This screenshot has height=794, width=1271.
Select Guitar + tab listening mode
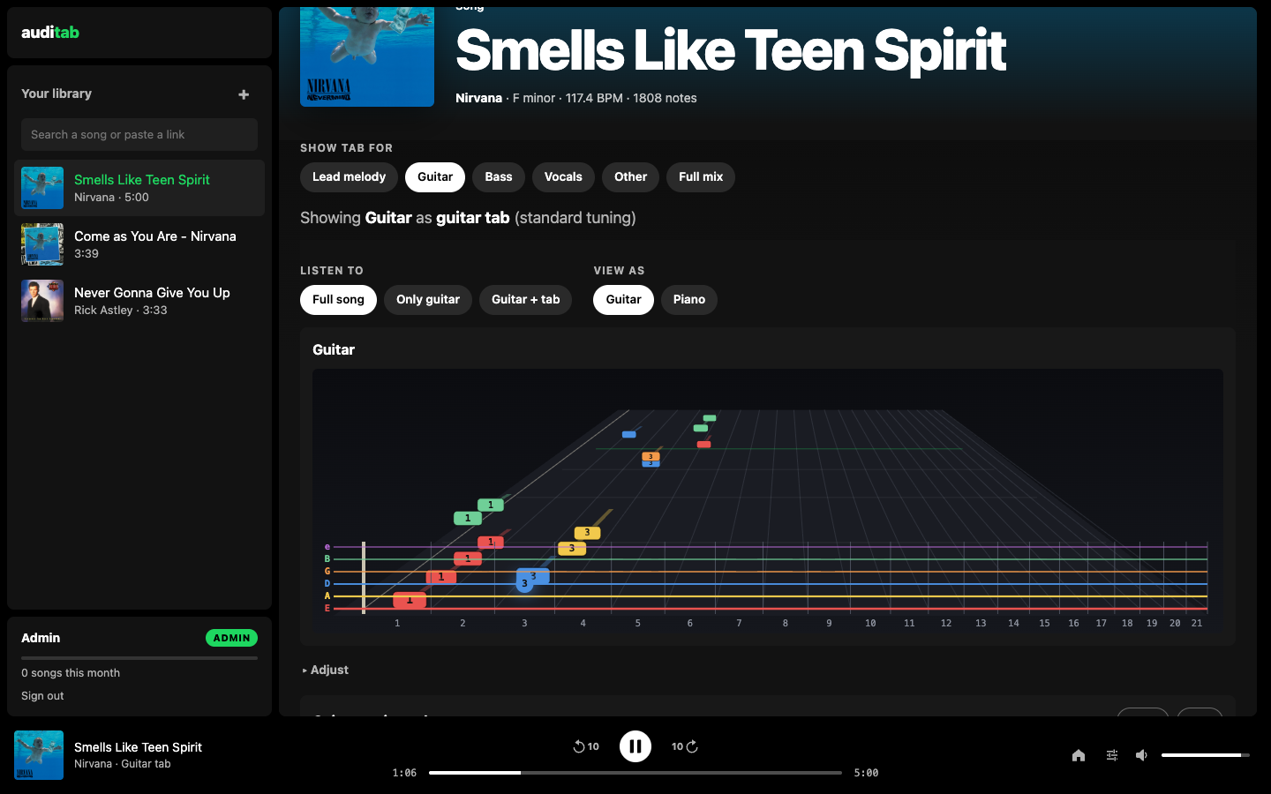(526, 300)
